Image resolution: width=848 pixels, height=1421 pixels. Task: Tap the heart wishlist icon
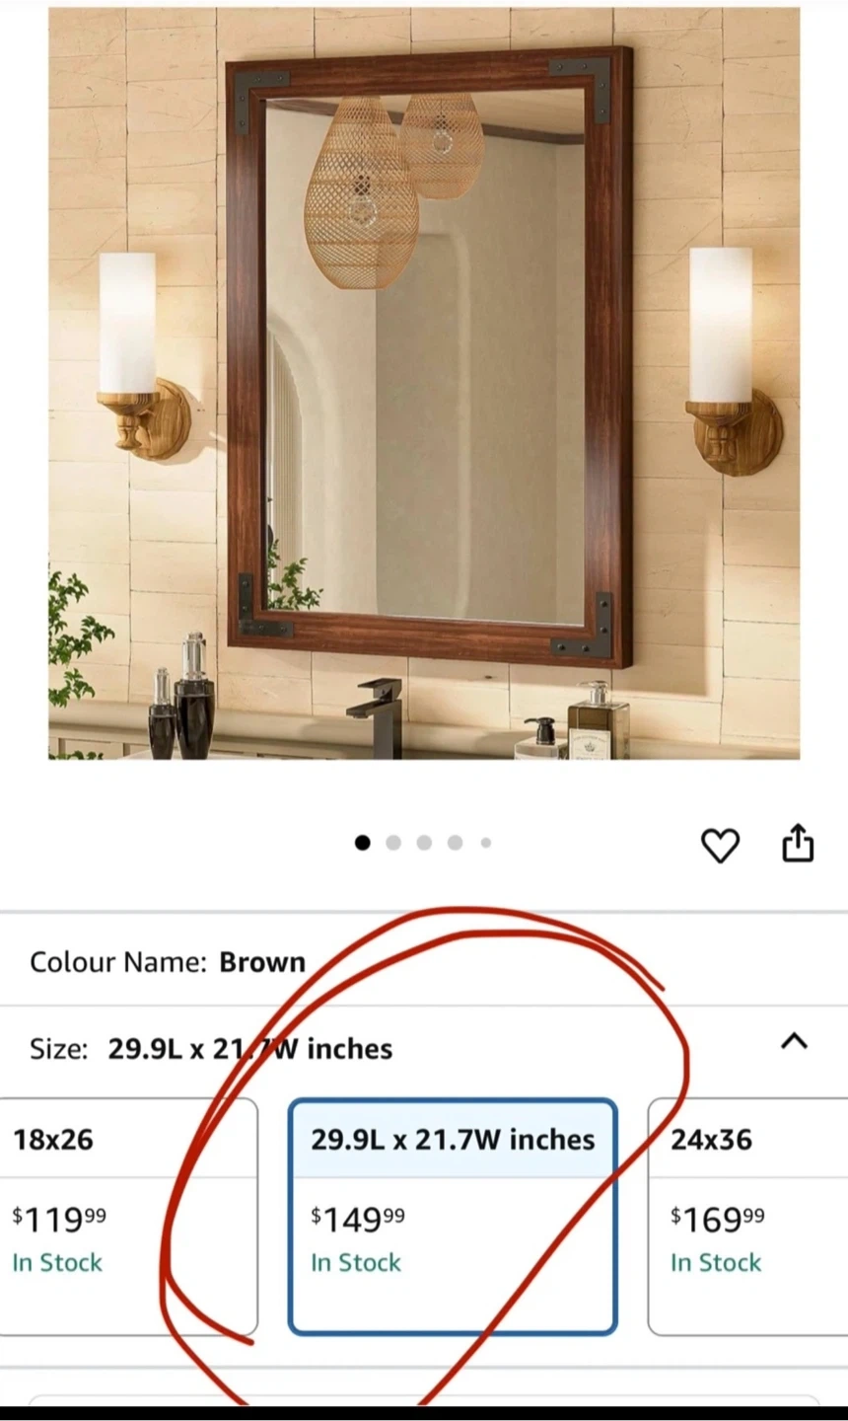[720, 846]
